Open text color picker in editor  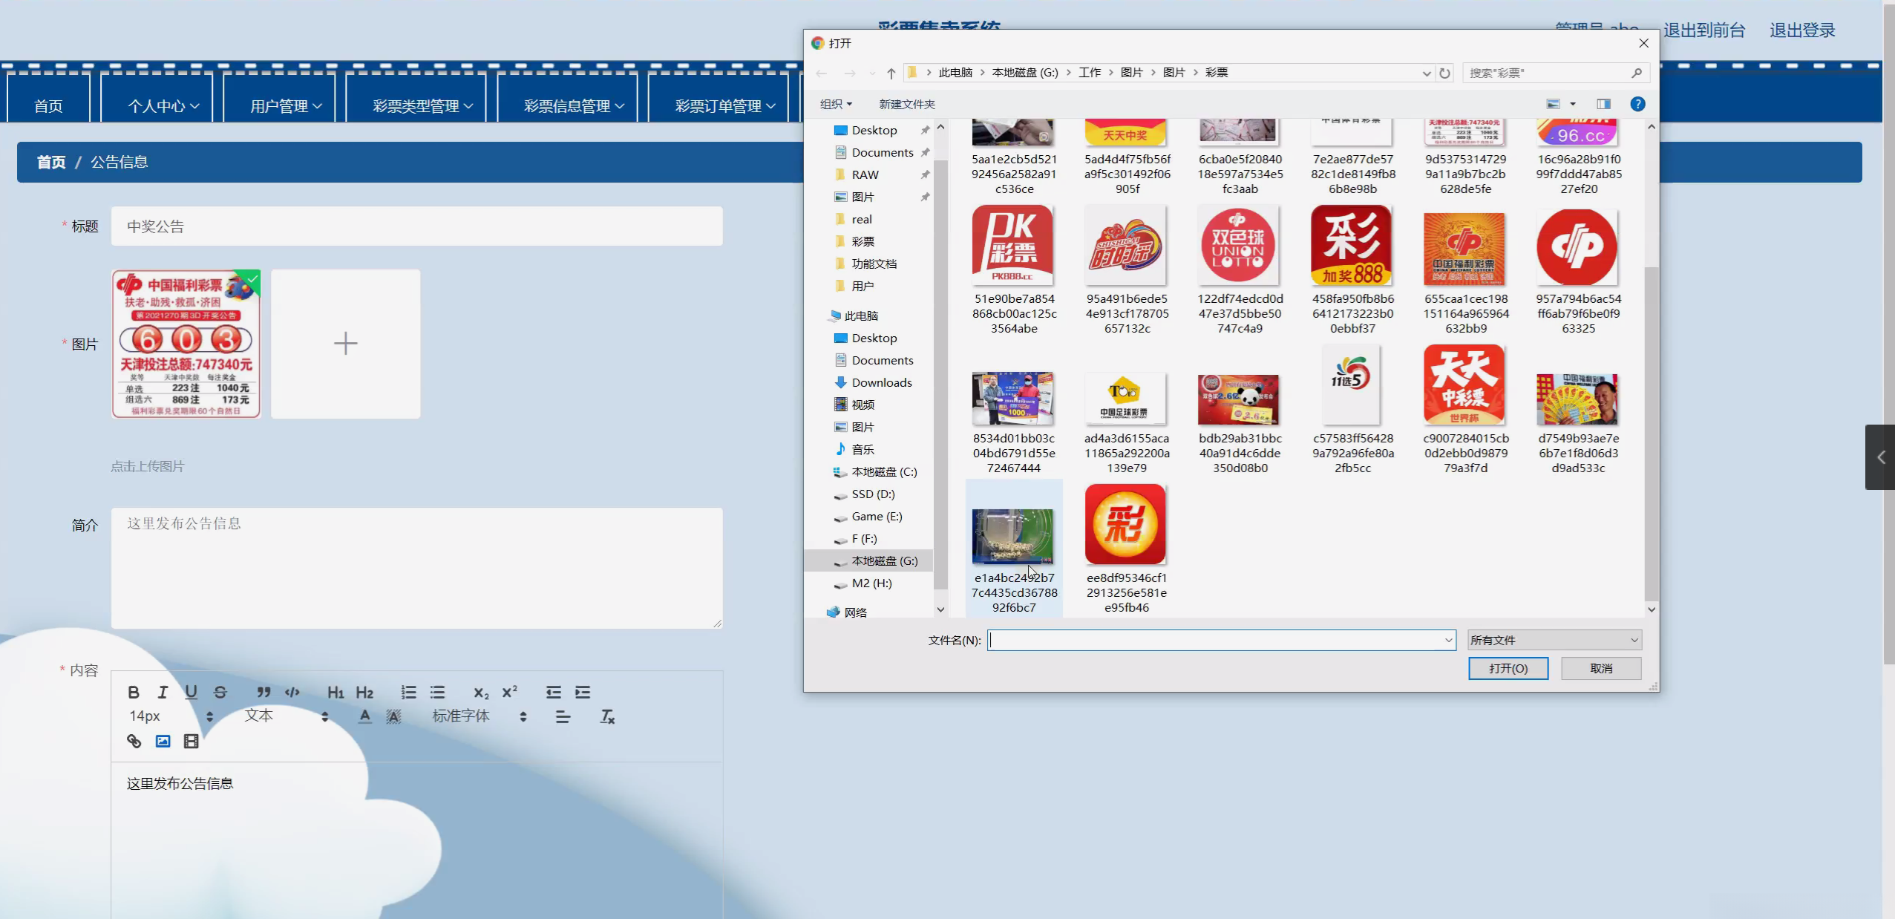click(364, 716)
